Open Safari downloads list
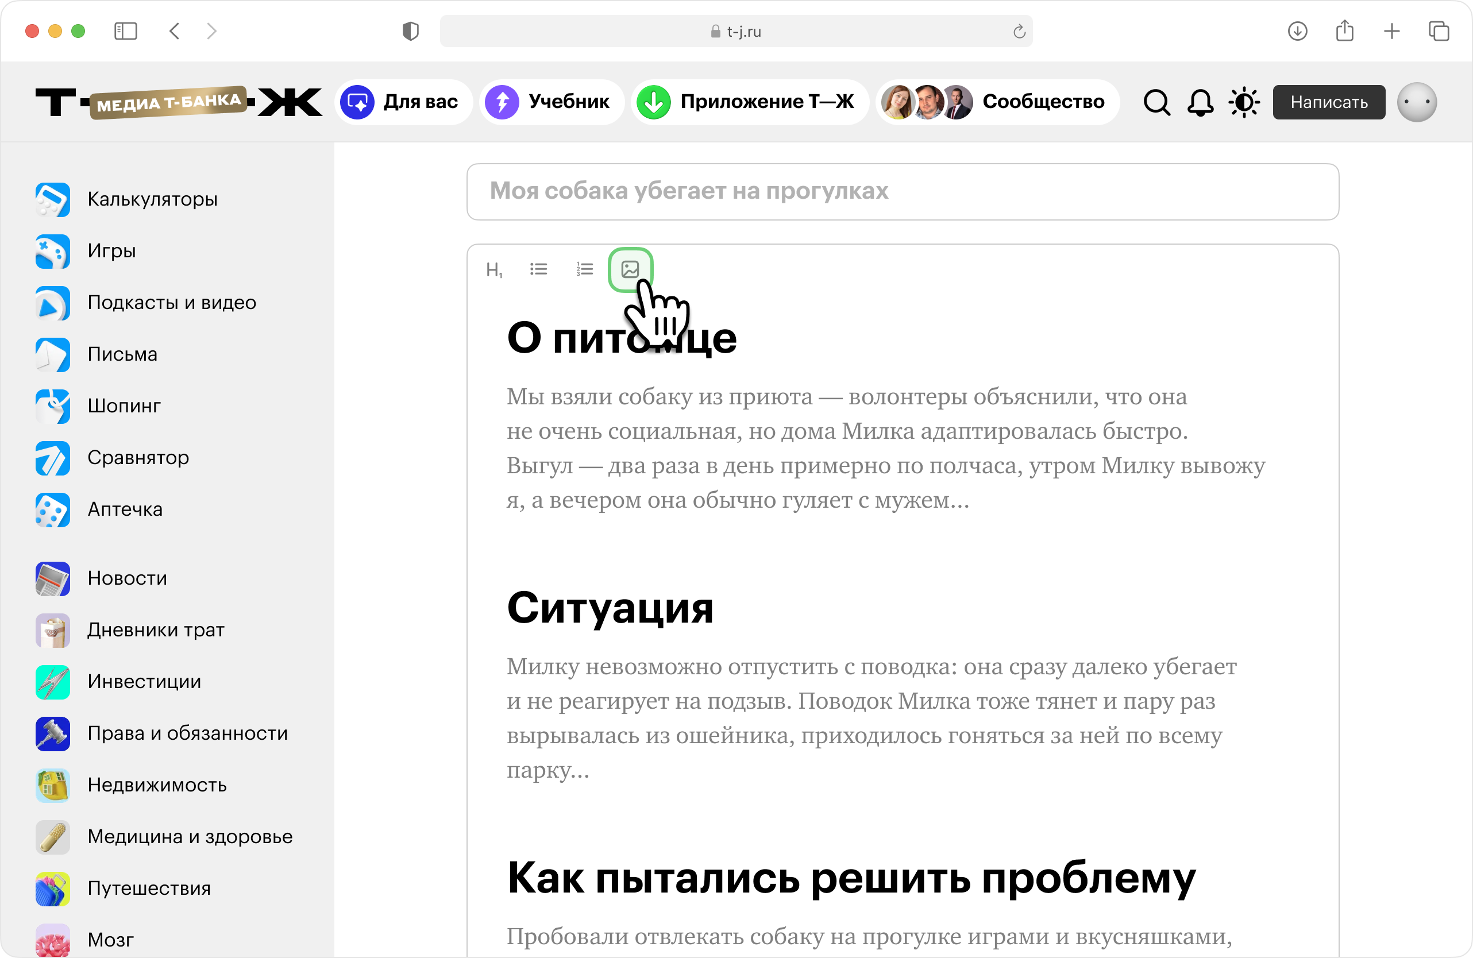1473x958 pixels. 1297,31
